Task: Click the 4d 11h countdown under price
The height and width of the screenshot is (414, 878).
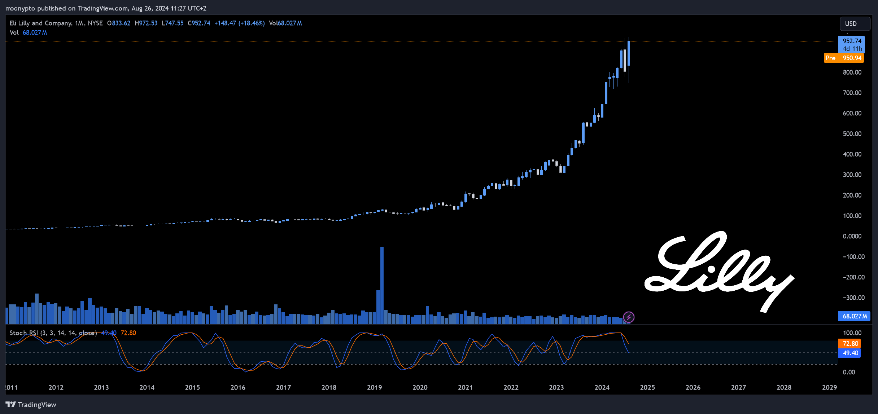Action: point(852,49)
